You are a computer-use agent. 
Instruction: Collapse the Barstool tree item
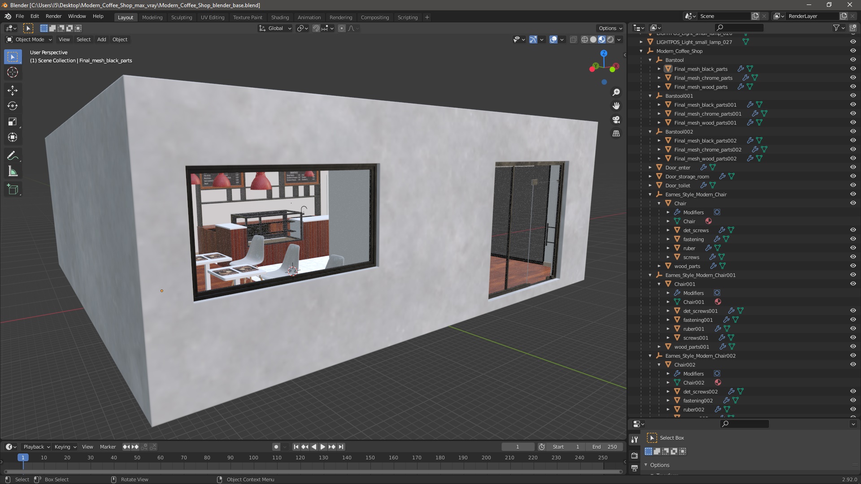coord(650,60)
